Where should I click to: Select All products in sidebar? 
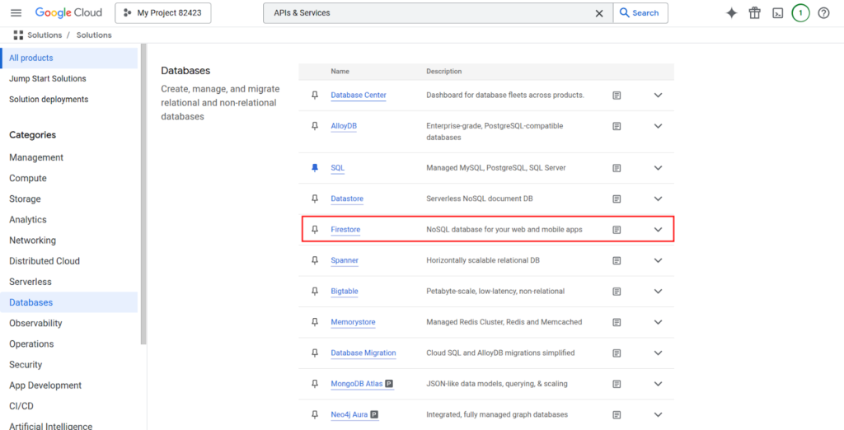[69, 58]
